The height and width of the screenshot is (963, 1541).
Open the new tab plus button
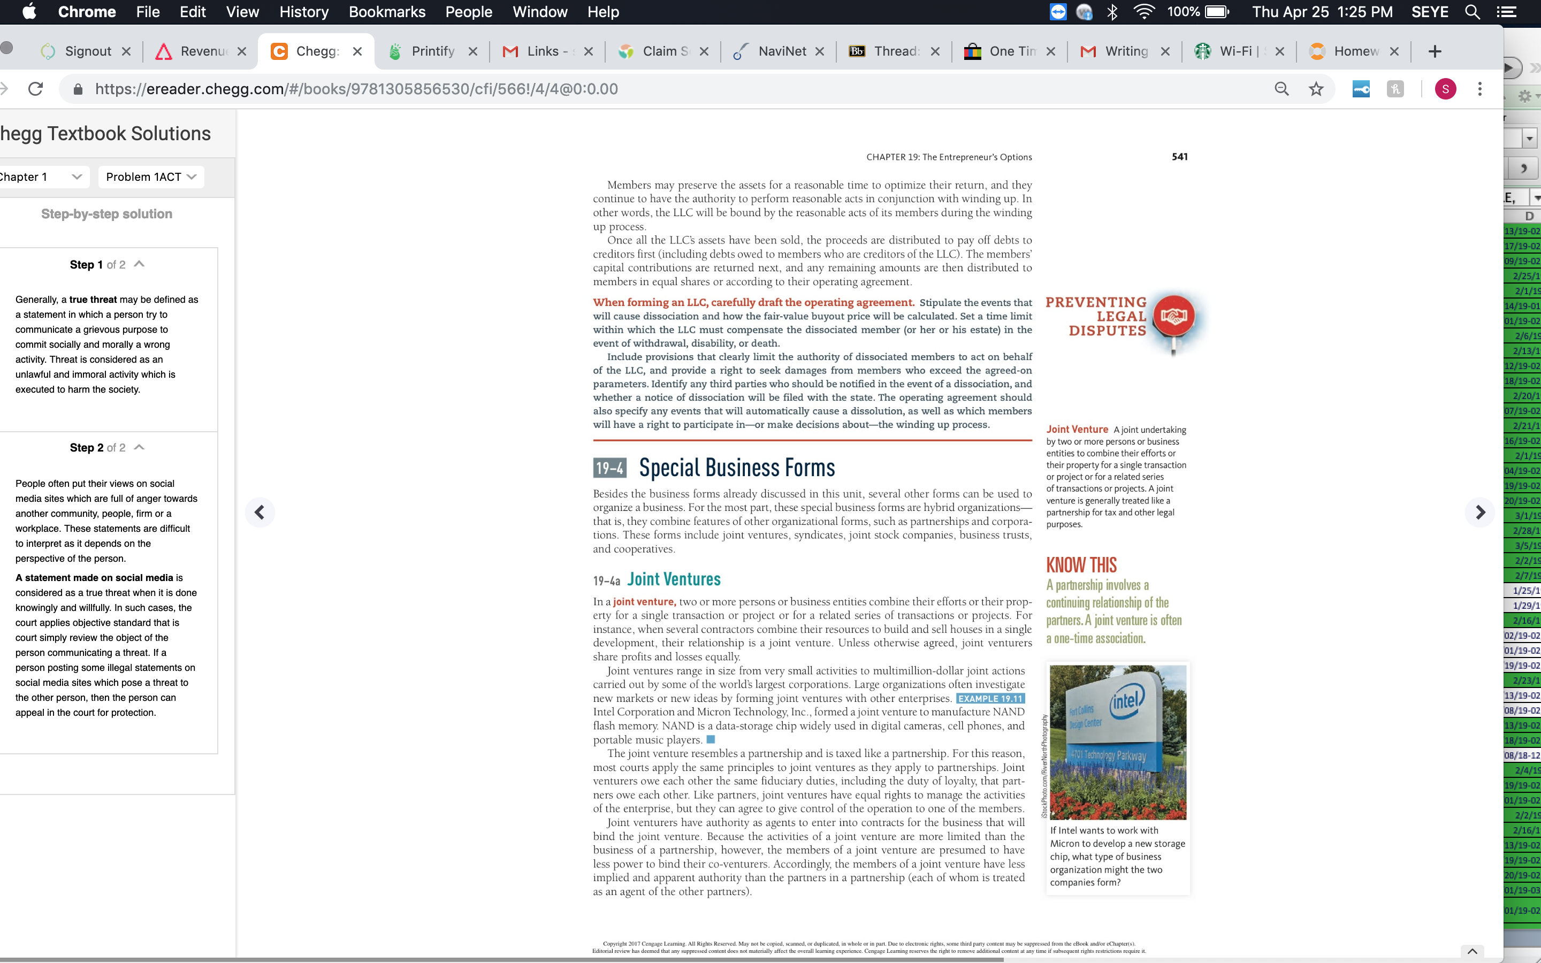1435,51
